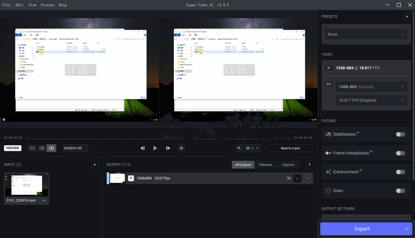The image size is (415, 238).
Task: Click the Export button
Action: coord(362,229)
